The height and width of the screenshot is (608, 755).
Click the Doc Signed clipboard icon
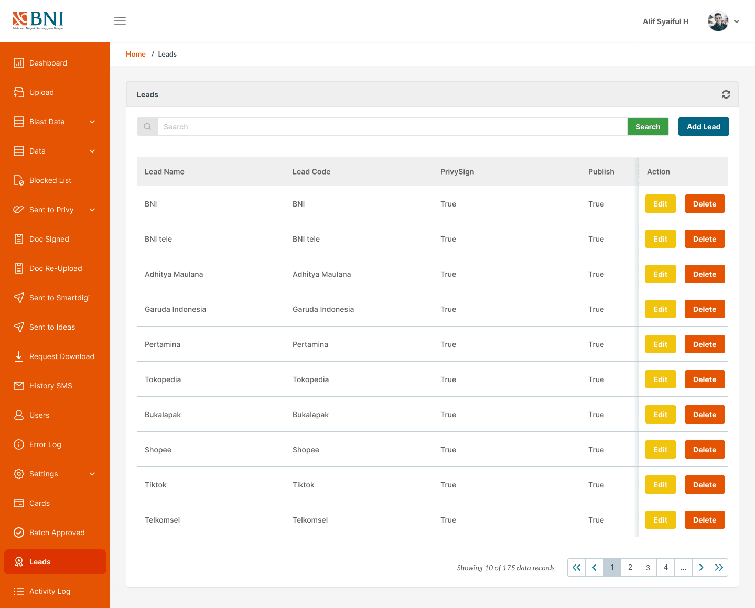(19, 239)
